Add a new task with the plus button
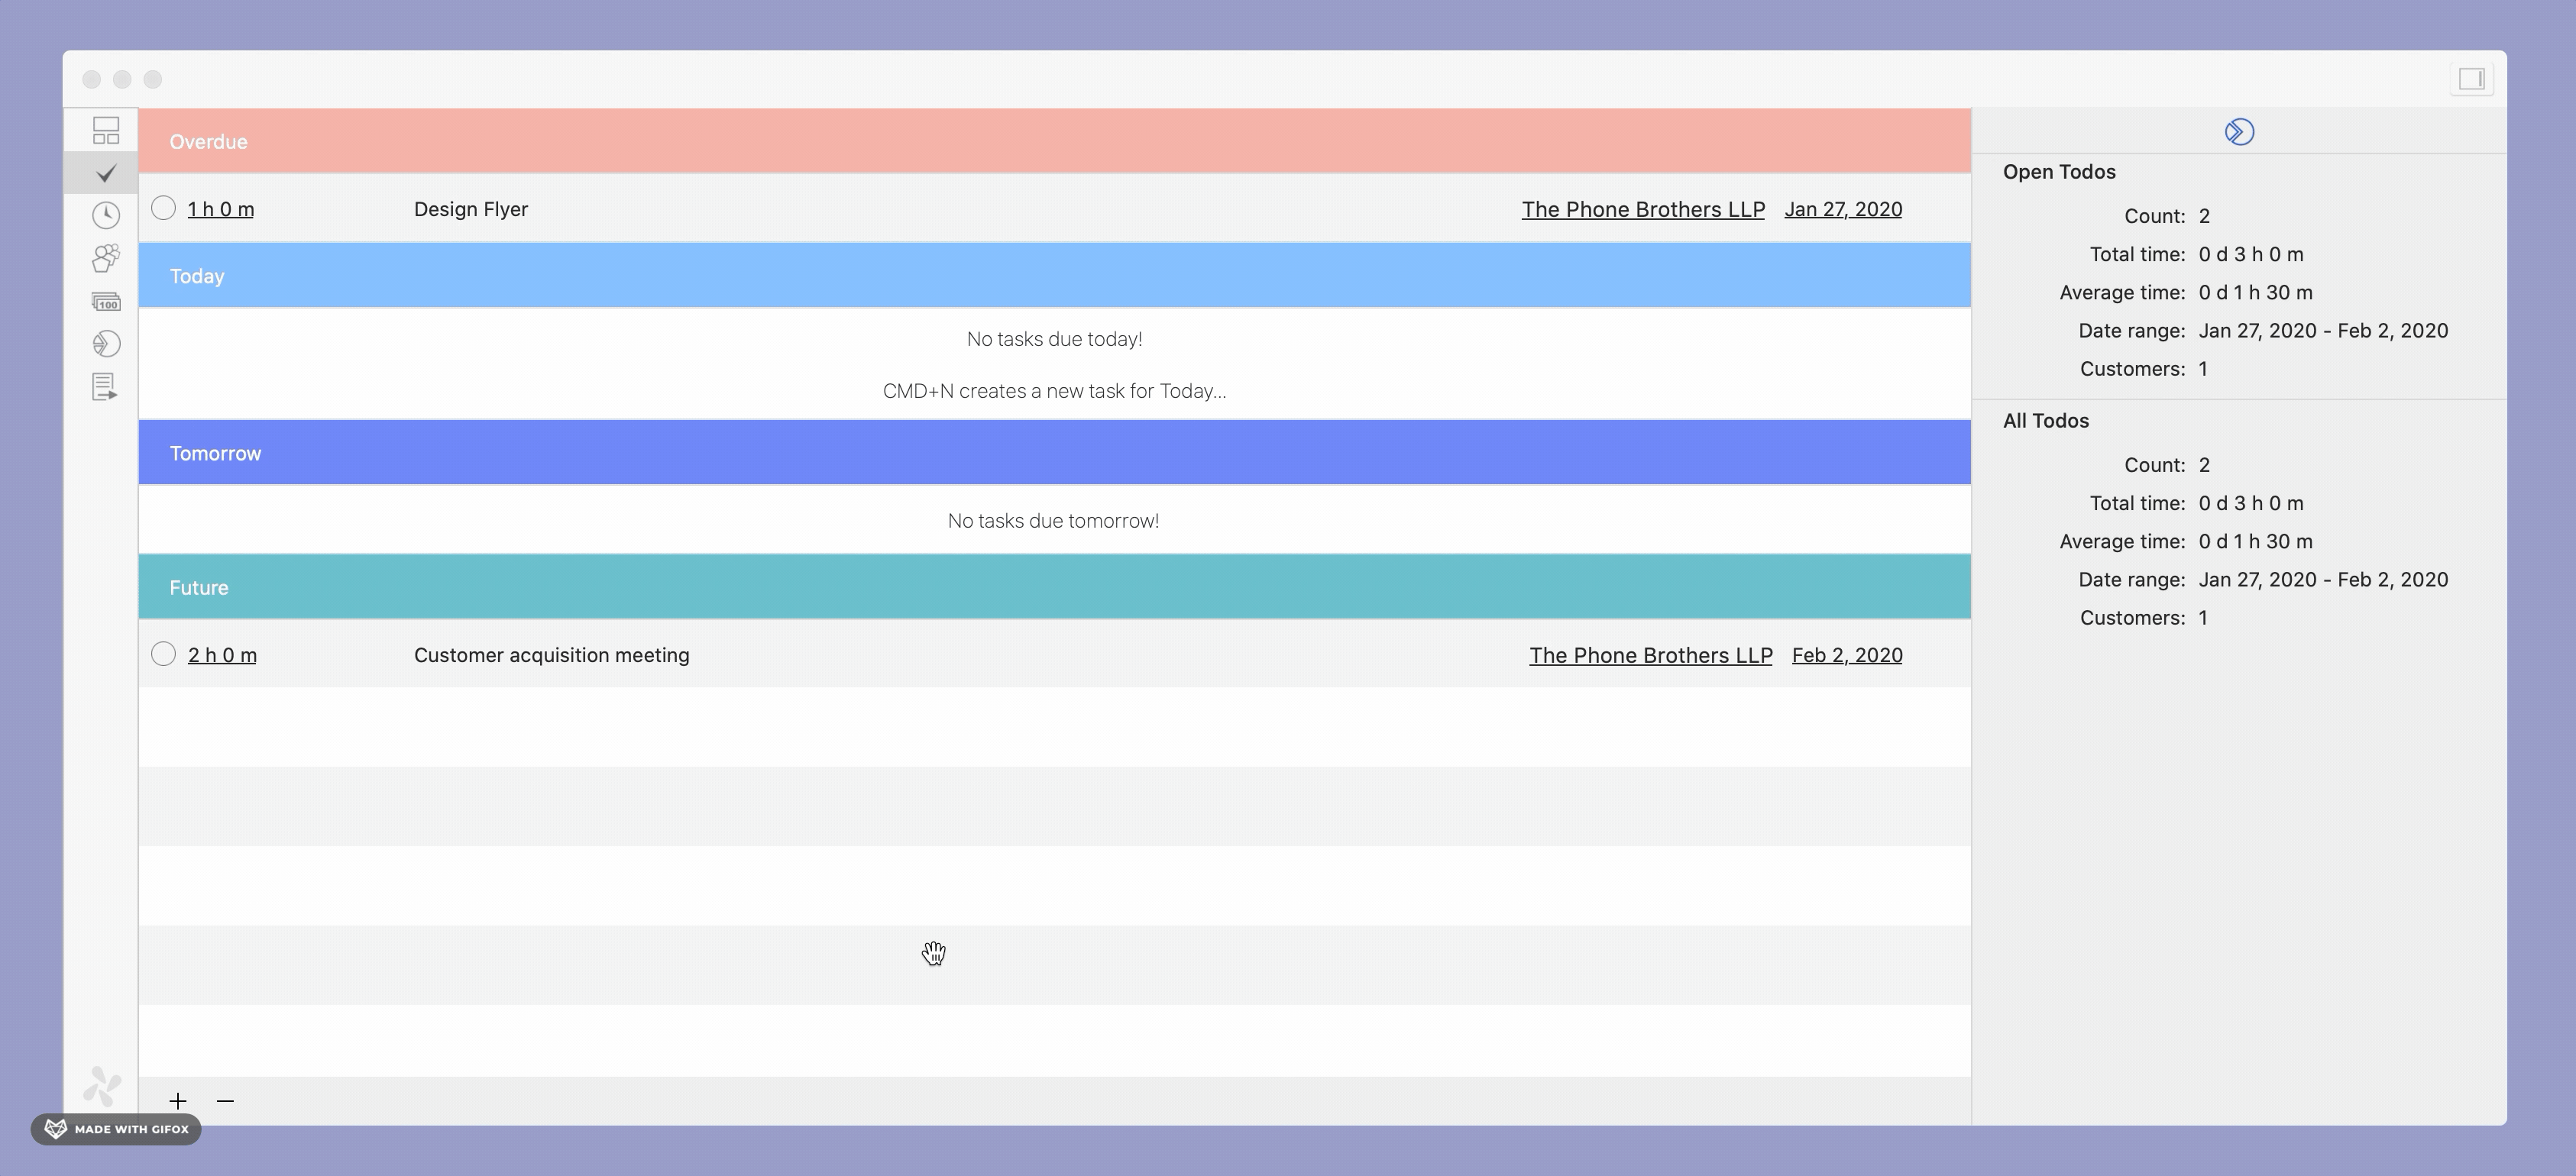 pyautogui.click(x=178, y=1101)
